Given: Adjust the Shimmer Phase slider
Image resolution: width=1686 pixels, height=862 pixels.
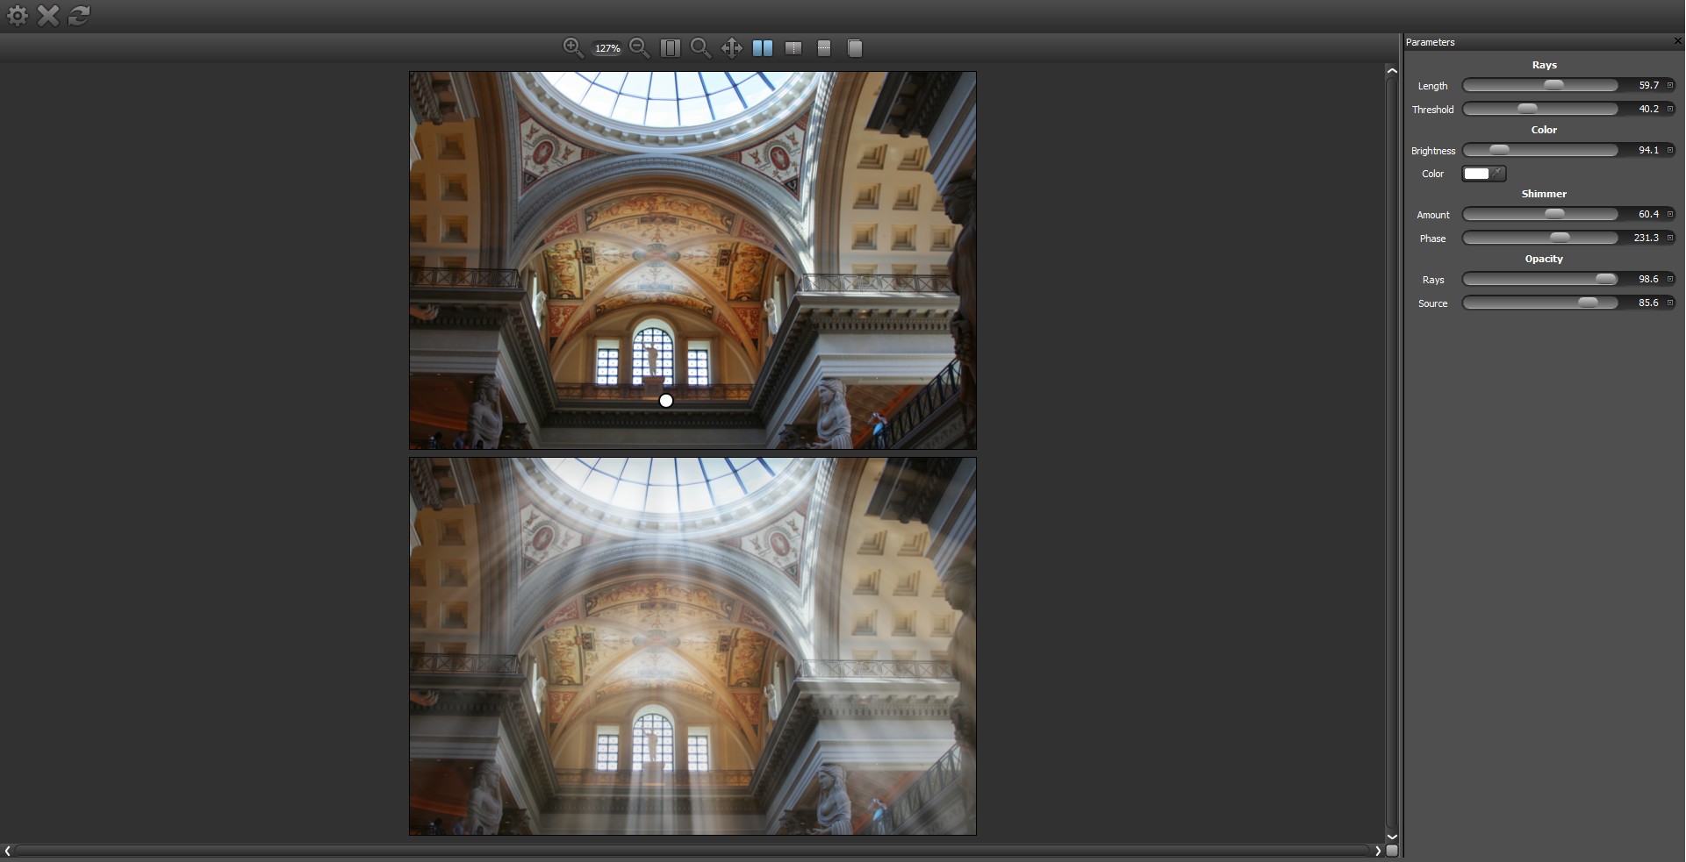Looking at the screenshot, I should (x=1539, y=238).
